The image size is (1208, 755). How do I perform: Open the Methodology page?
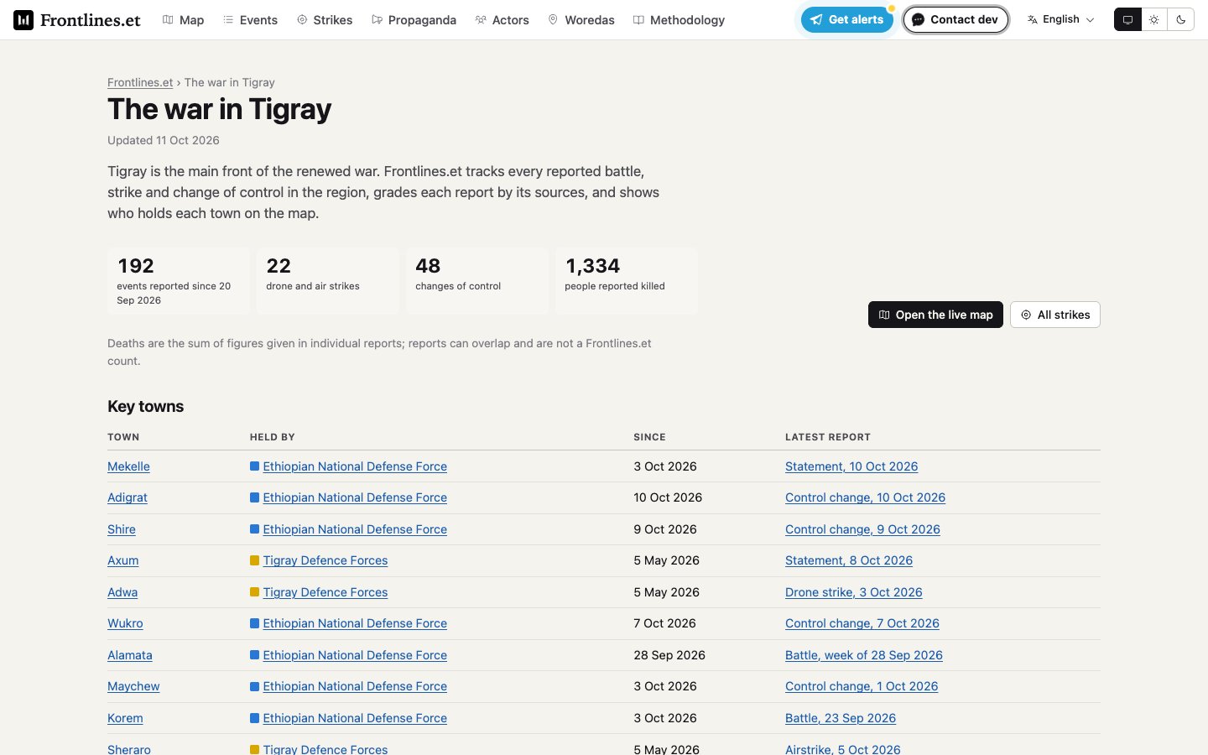click(679, 20)
